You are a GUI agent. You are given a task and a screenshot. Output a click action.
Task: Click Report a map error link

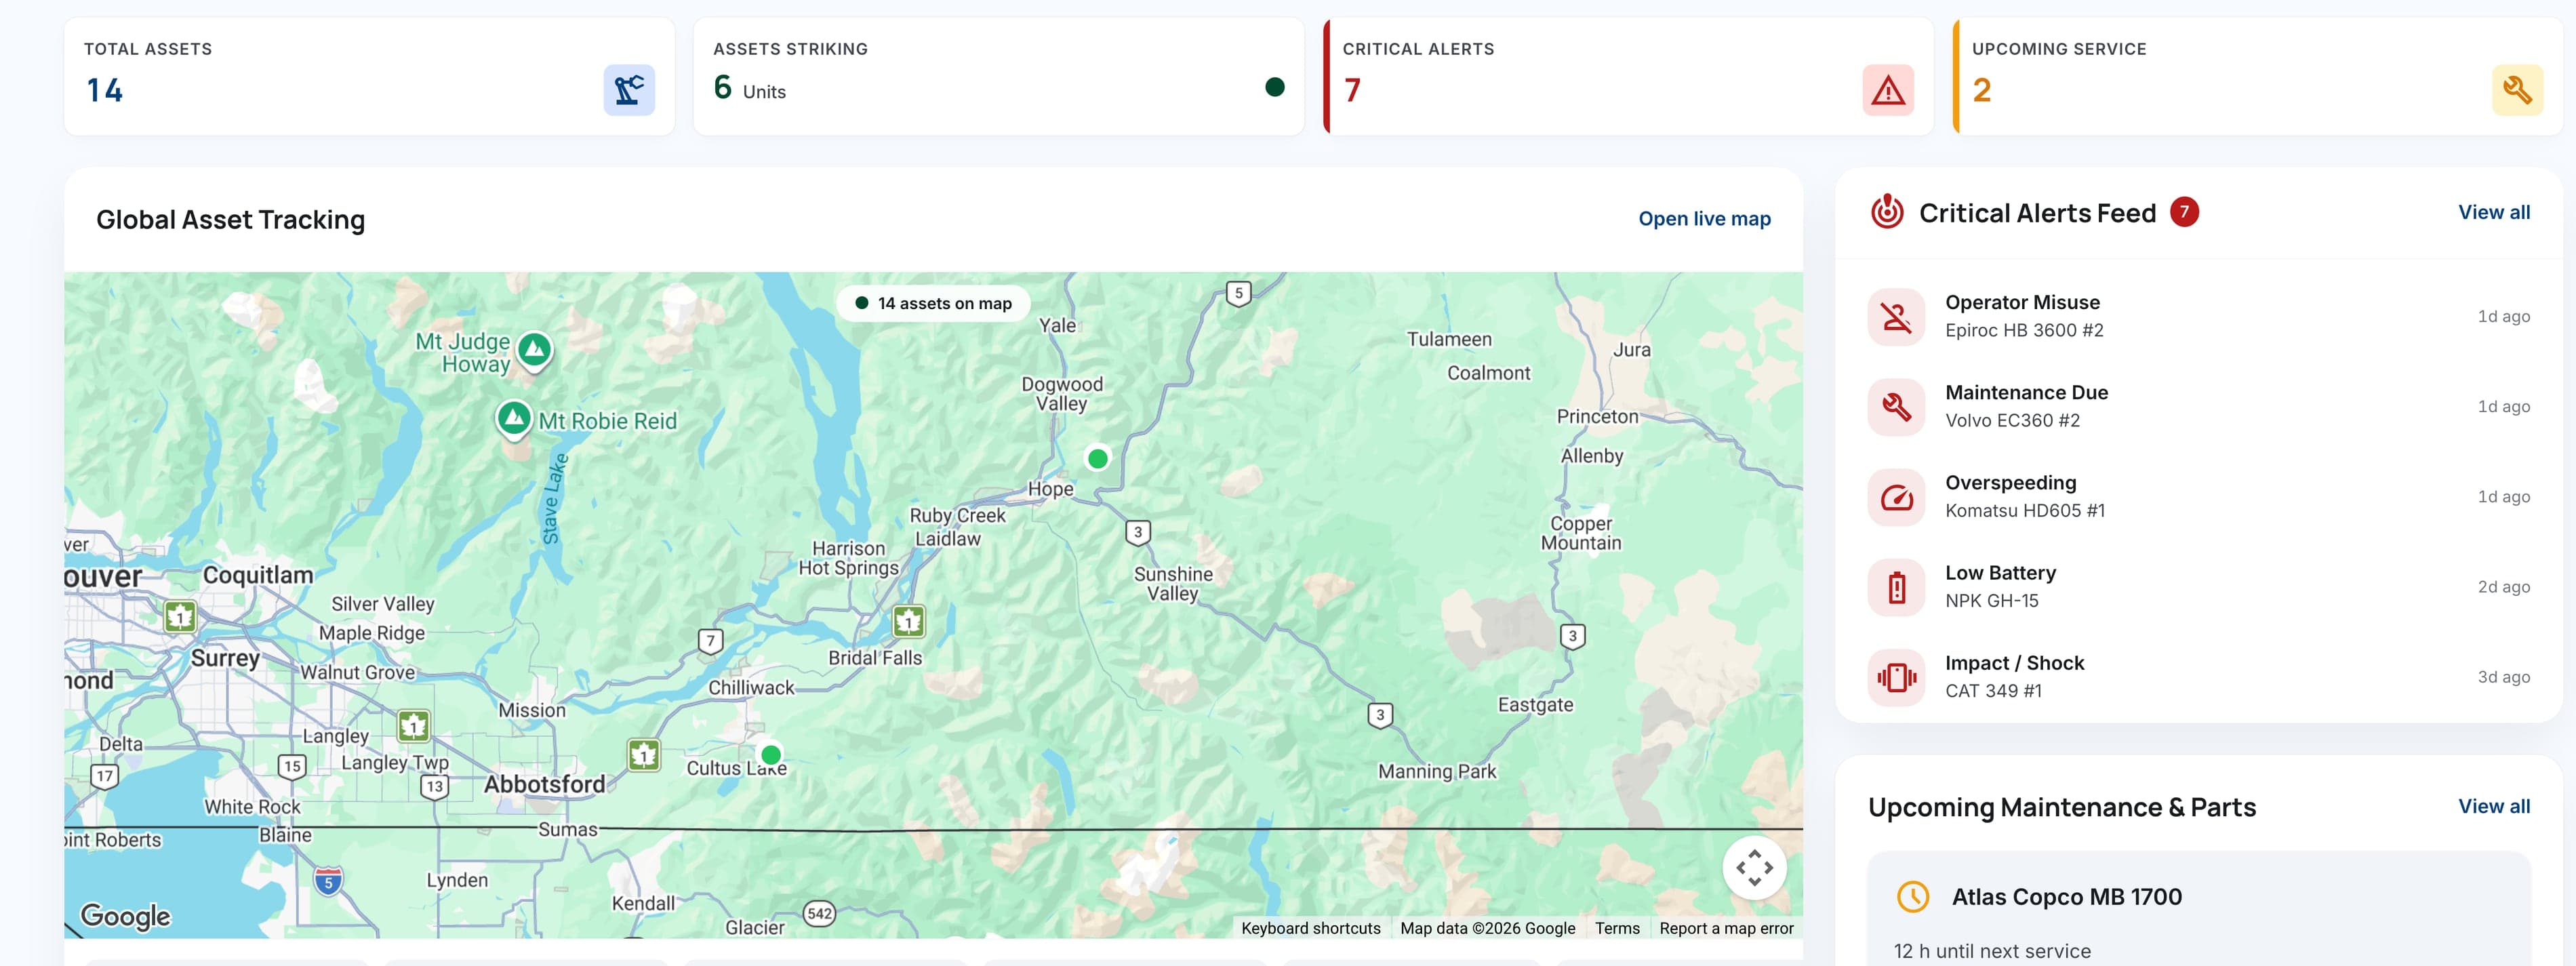coord(1726,928)
